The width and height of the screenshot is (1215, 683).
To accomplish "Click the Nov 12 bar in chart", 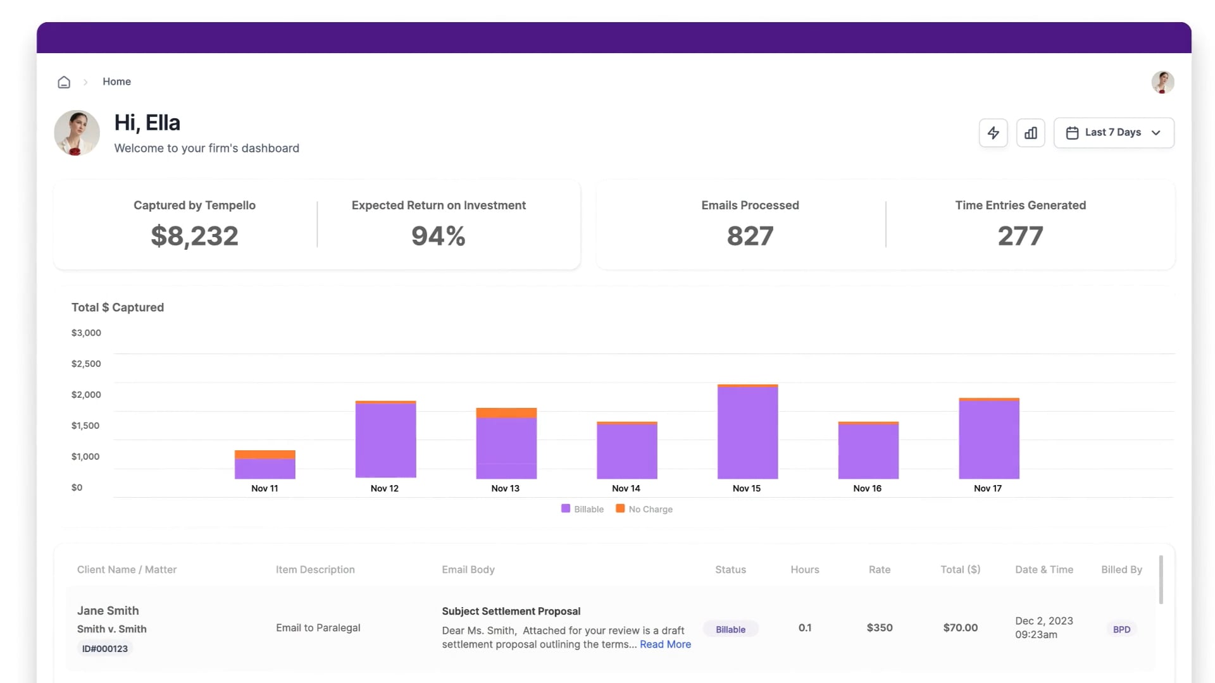I will click(x=385, y=440).
